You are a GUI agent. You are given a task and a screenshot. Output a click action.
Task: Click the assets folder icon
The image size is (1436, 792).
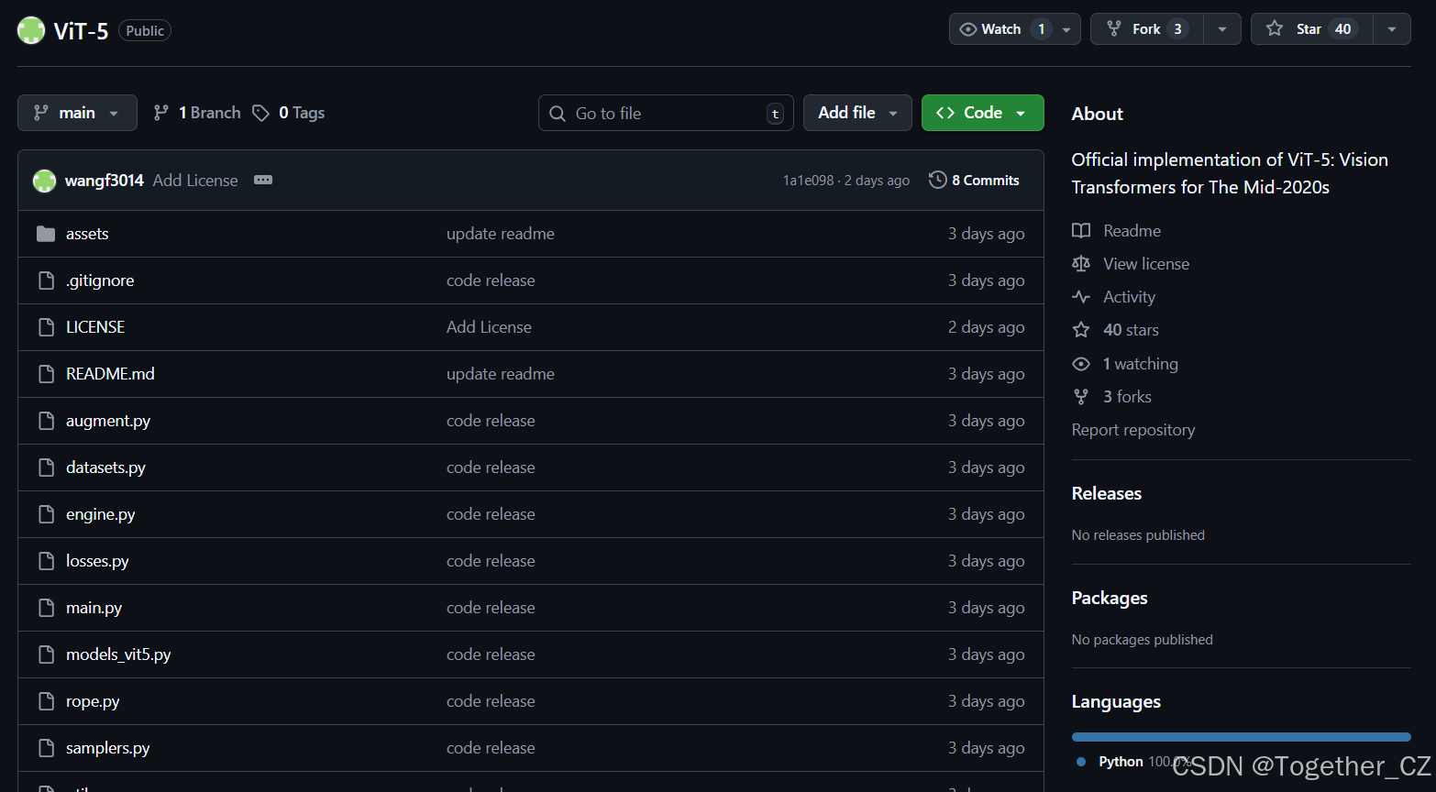click(x=46, y=234)
